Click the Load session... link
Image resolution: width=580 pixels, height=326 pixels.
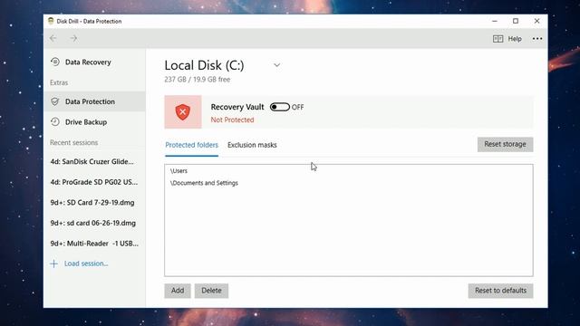[x=86, y=264]
